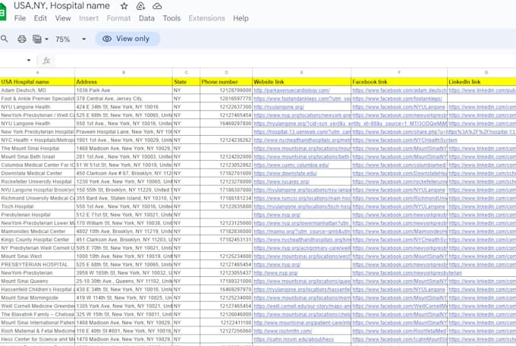This screenshot has width=516, height=346.
Task: Select column A header
Action: 37,72
